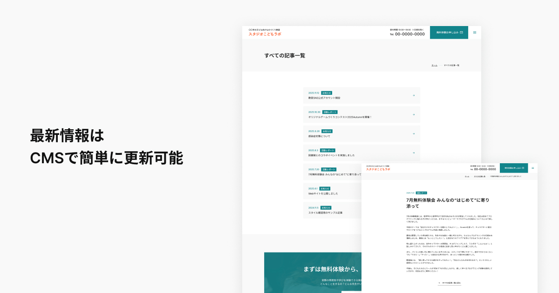Click the date 2025.9.28 in the list
Image resolution: width=559 pixels, height=293 pixels.
tap(314, 131)
